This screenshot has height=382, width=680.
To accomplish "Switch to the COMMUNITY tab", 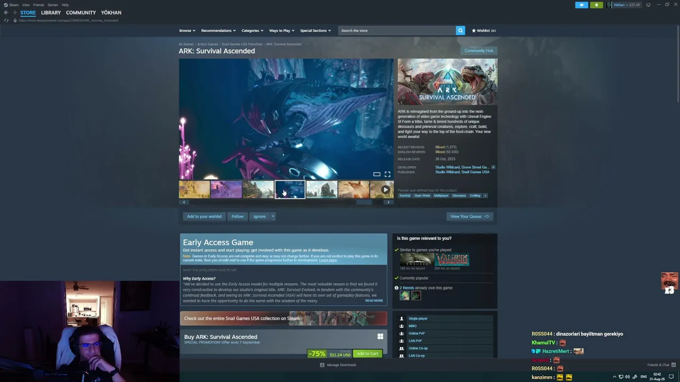I will click(x=81, y=13).
